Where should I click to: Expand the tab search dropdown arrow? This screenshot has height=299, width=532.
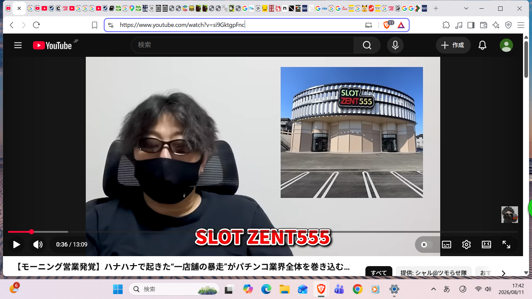pos(466,8)
